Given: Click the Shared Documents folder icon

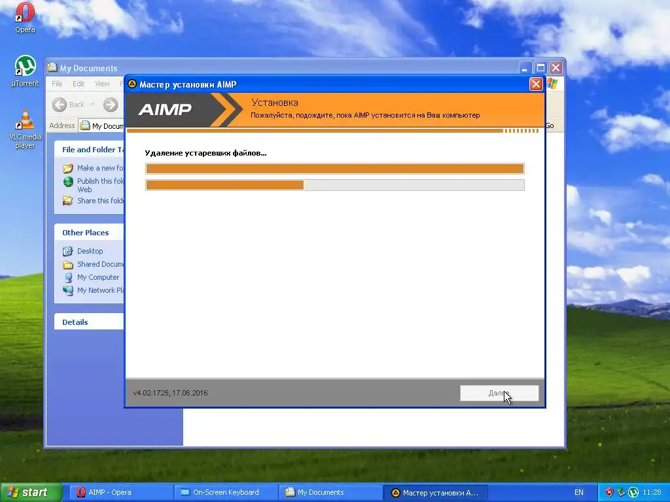Looking at the screenshot, I should (x=68, y=265).
